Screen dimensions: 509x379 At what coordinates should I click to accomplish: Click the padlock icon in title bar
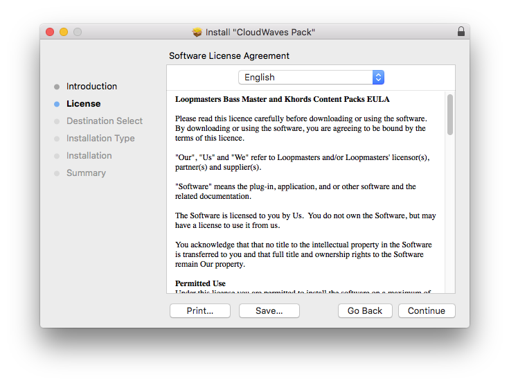[x=461, y=32]
